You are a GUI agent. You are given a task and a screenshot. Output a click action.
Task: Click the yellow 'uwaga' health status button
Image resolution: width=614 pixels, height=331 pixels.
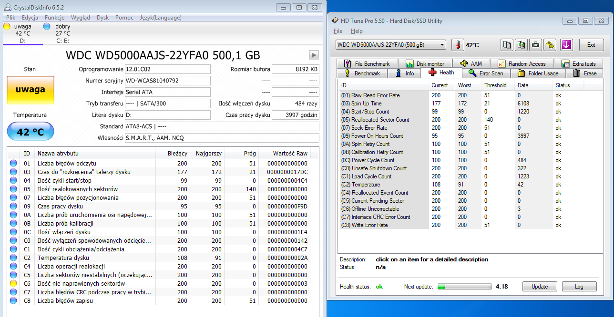point(31,90)
